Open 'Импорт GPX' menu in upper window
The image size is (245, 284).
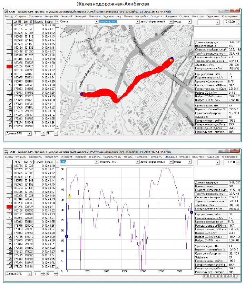pyautogui.click(x=51, y=16)
